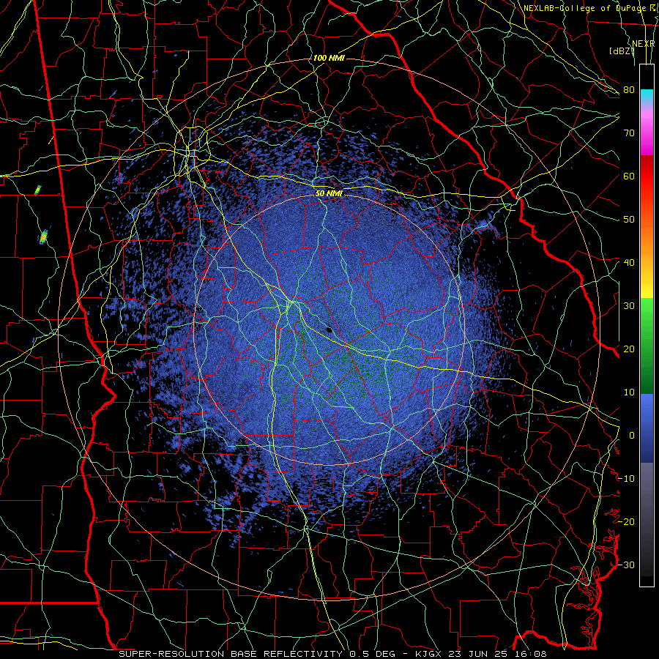Screen dimensions: 659x659
Task: Click the positive 10 value on the dBZ scale
Action: click(x=629, y=392)
